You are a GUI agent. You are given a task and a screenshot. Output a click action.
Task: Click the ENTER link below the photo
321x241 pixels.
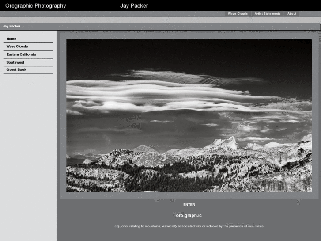189,205
